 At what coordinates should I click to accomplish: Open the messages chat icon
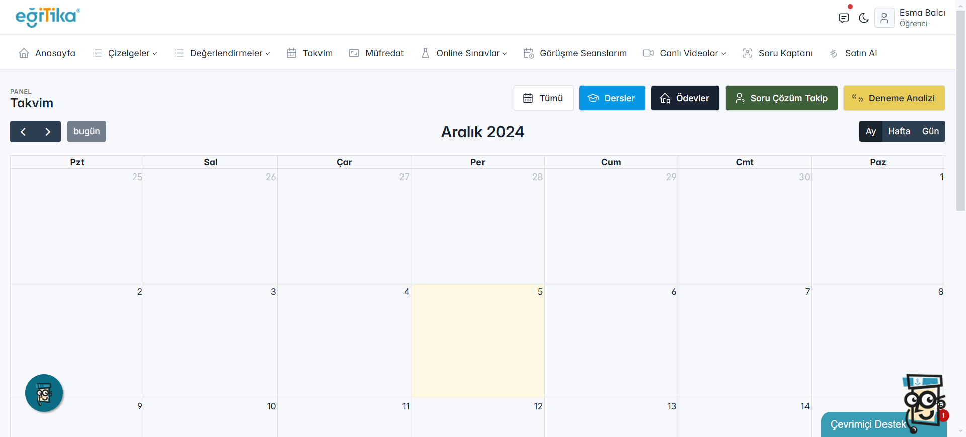(x=844, y=18)
